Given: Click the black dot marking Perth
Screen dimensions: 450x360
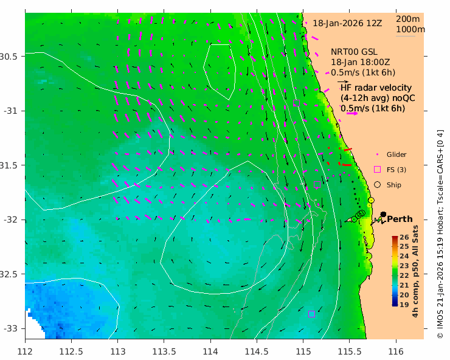Looking at the screenshot, I should 383,215.
